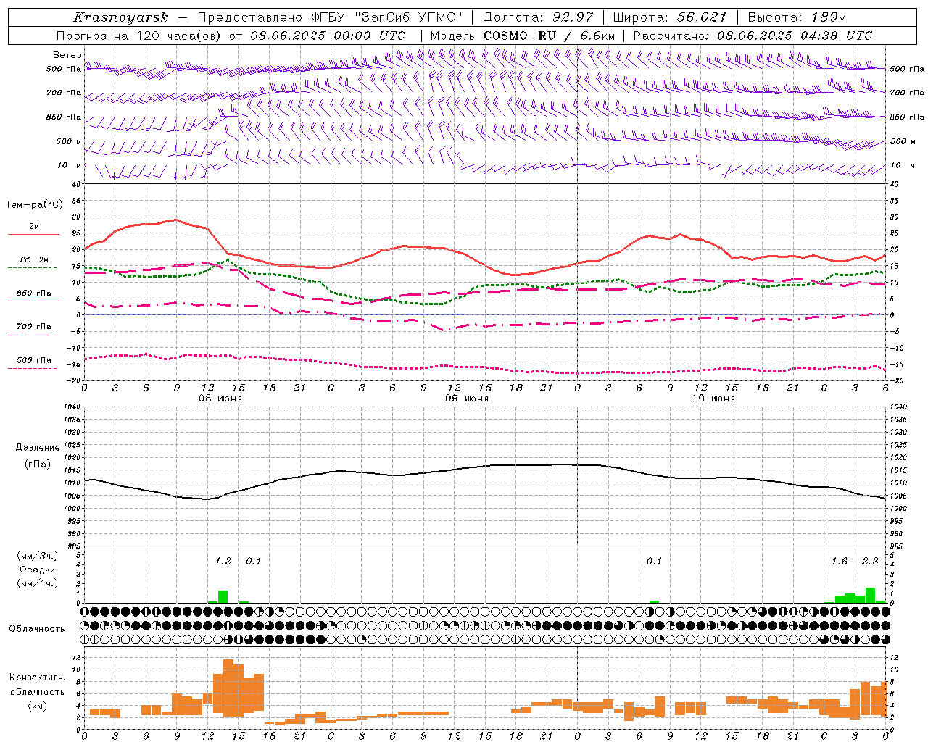Screen dimensions: 928x742
Task: Click the Широта: 56.021 field
Action: [x=668, y=17]
